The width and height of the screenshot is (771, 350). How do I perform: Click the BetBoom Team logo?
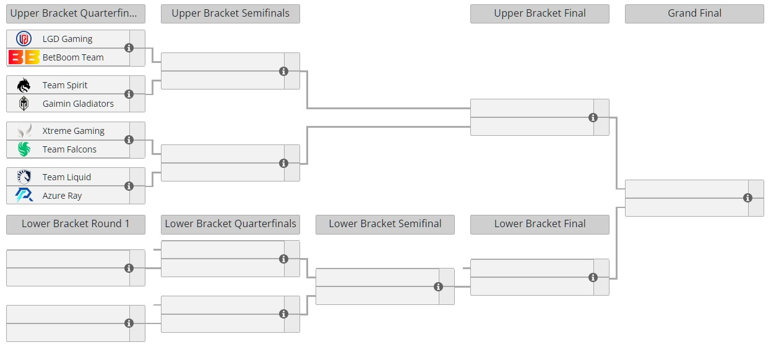click(x=24, y=57)
